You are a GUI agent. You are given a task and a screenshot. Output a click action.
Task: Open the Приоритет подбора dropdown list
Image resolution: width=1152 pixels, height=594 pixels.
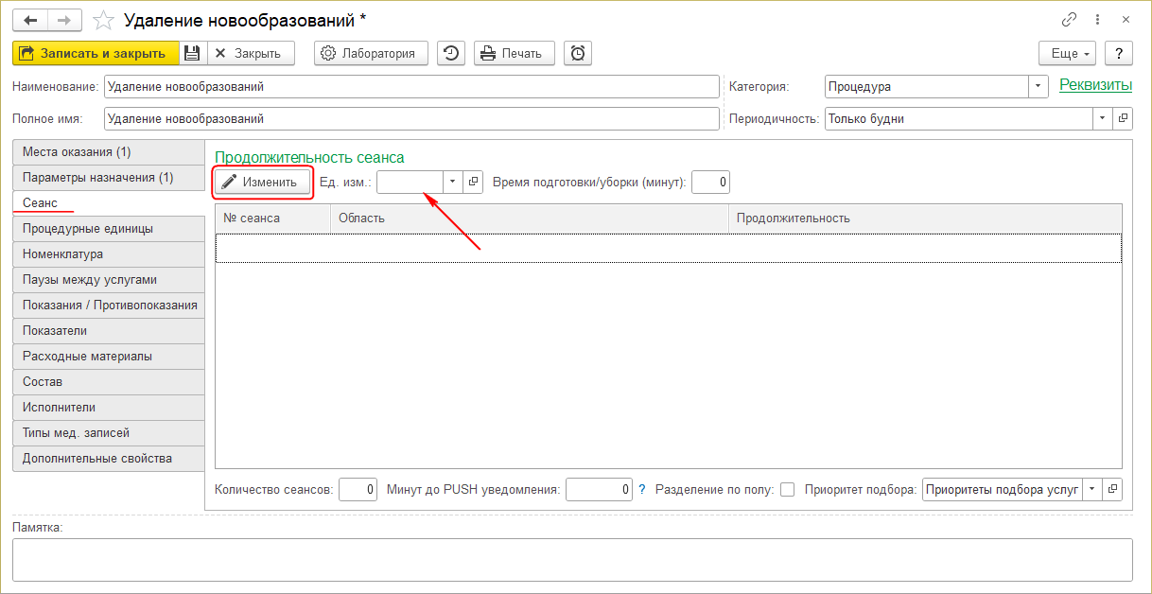coord(1092,489)
